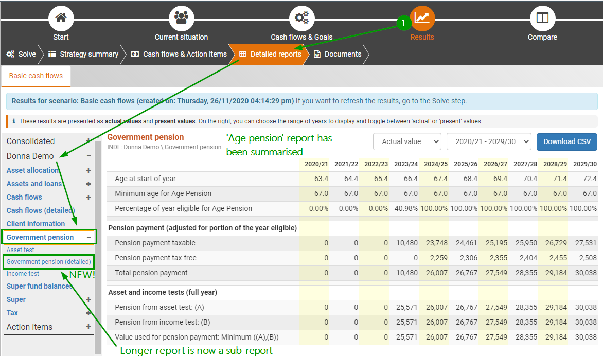This screenshot has width=603, height=356.
Task: Select the Client information report
Action: 36,224
